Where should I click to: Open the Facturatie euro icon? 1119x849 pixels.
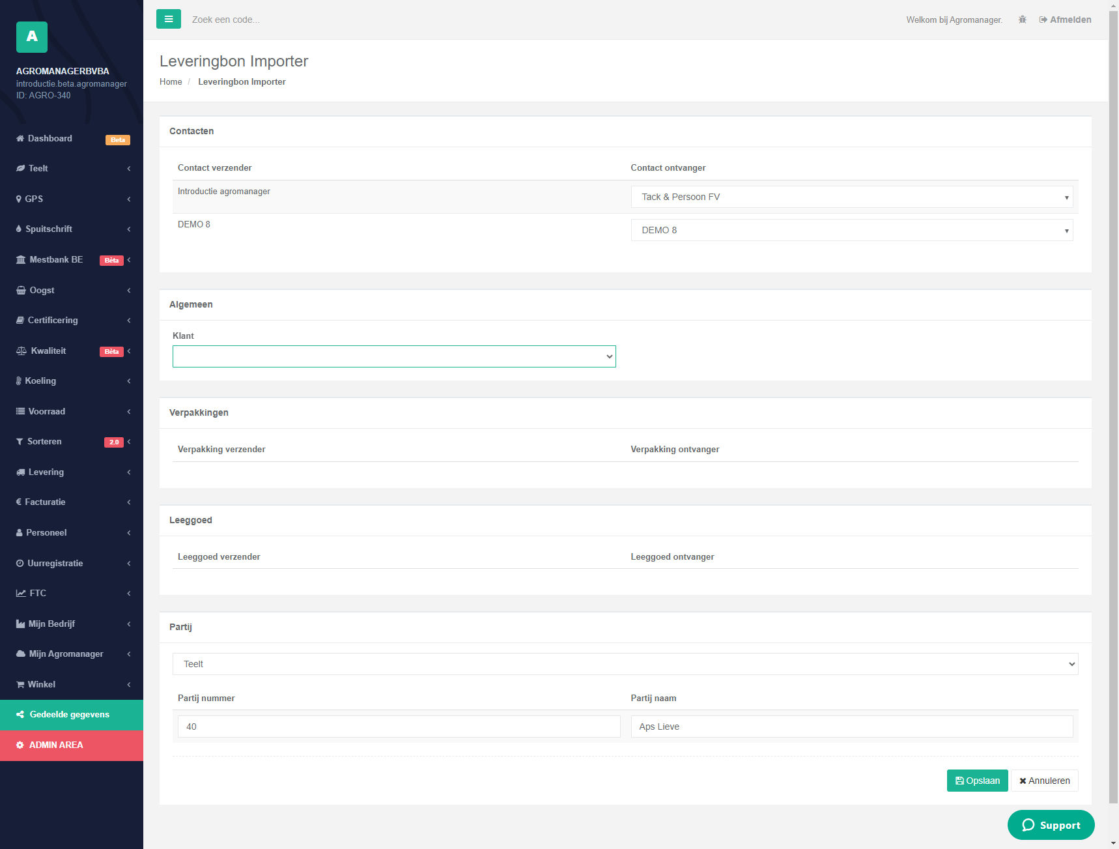click(x=19, y=502)
